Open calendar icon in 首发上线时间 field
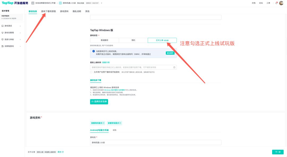287x157 pixels. point(174,68)
